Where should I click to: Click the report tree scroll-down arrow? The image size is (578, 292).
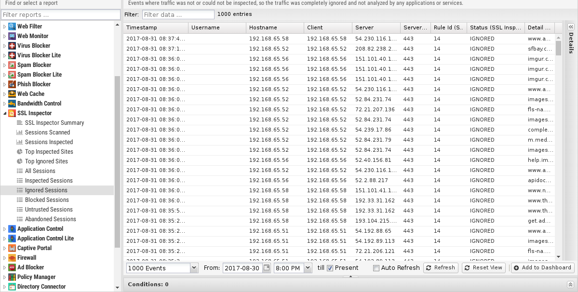pos(117,288)
